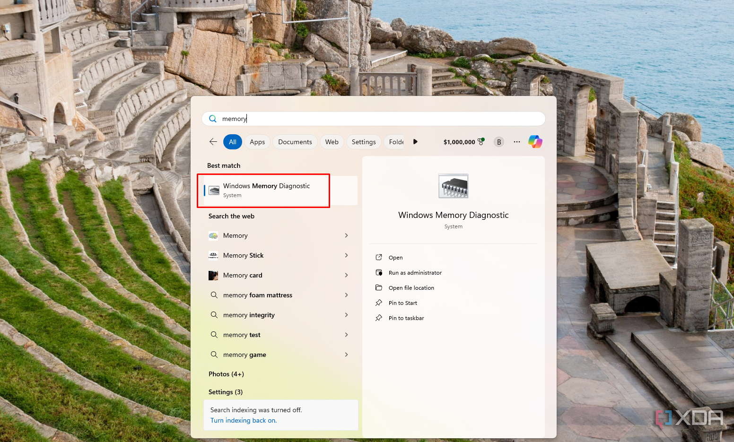
Task: Click the arrow to show more filters
Action: click(x=415, y=142)
